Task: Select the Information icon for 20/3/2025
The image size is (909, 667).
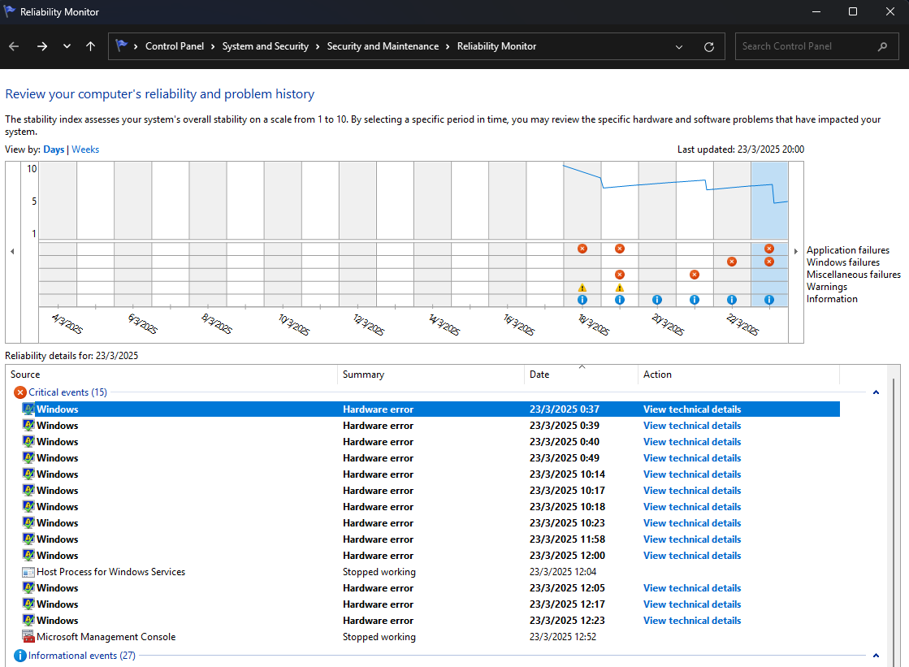Action: pos(657,300)
